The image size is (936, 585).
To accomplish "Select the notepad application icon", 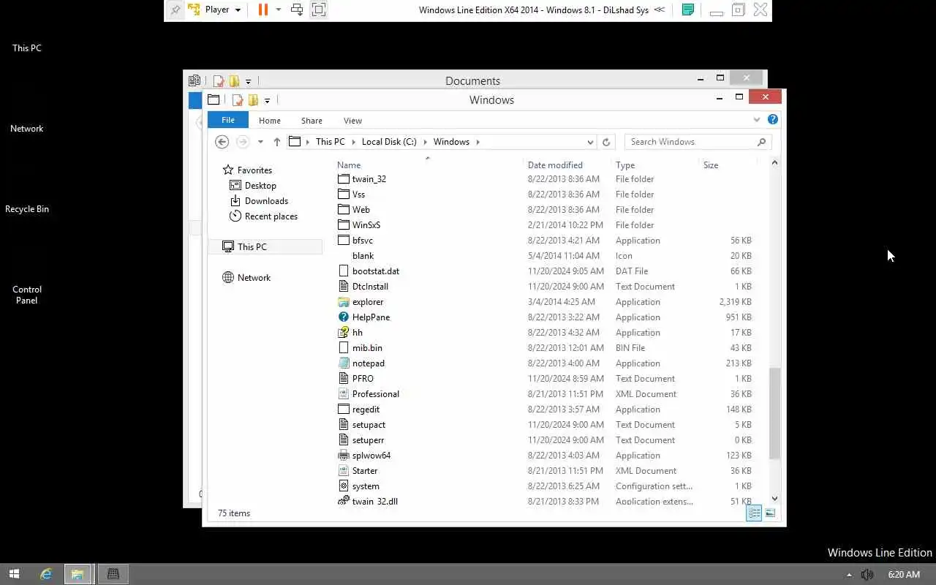I will click(344, 363).
